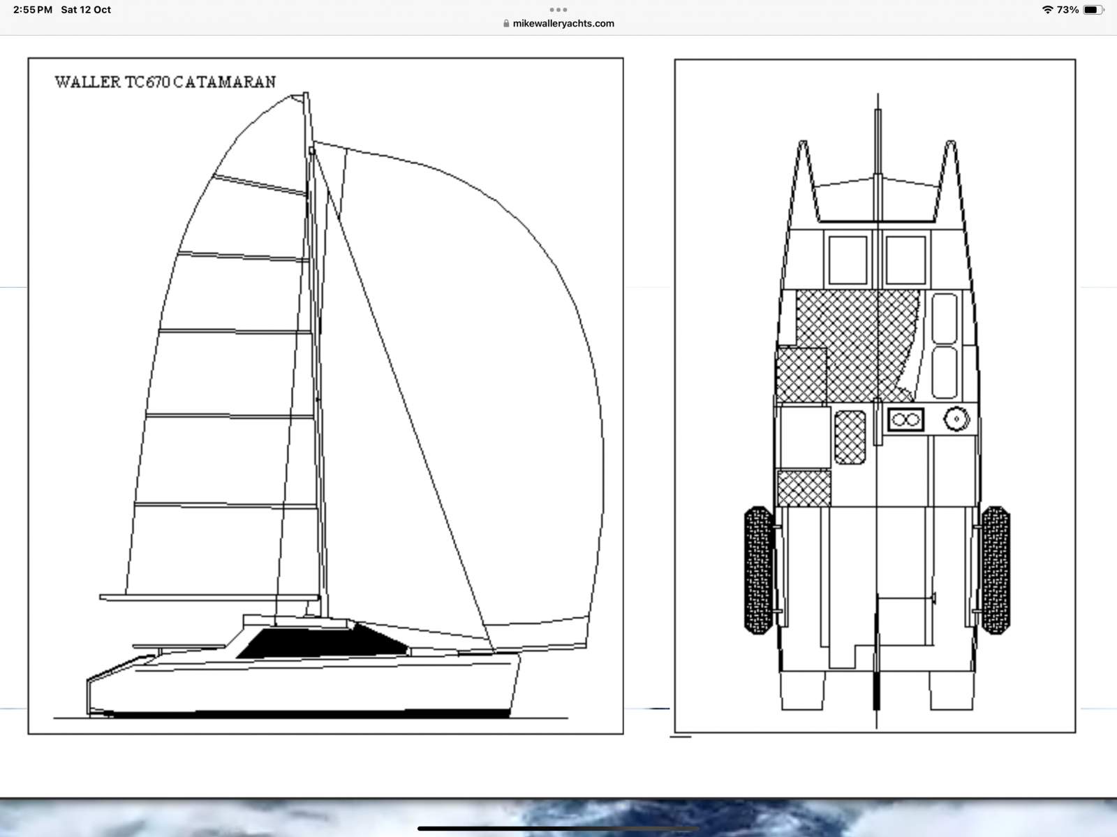The image size is (1117, 837).
Task: Tap the Sat 12 Oct date
Action: click(x=86, y=10)
